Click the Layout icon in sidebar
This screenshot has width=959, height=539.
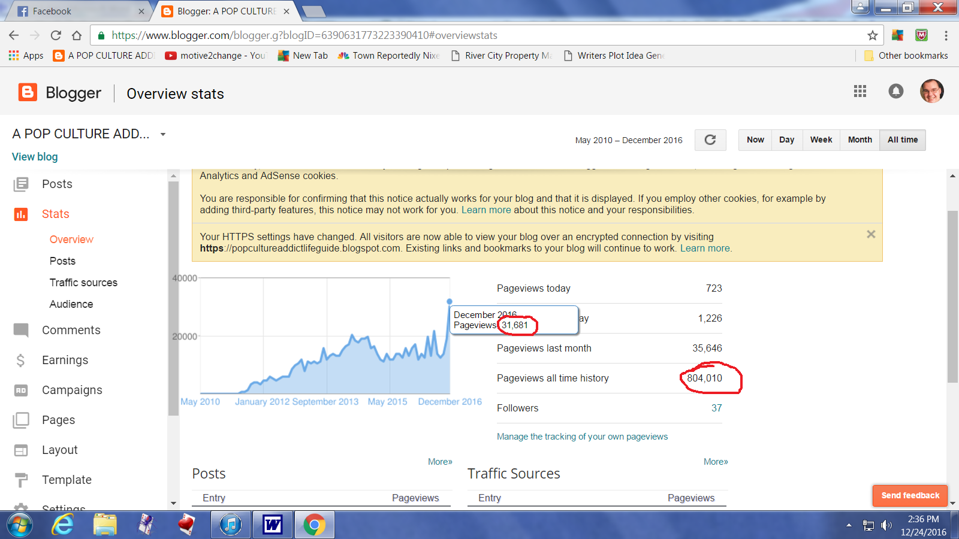21,450
